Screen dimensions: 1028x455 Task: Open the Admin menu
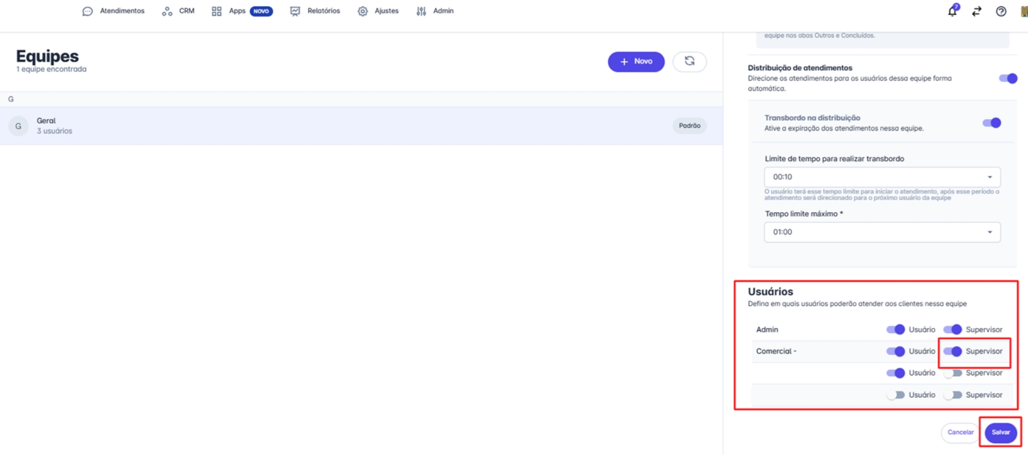pyautogui.click(x=436, y=11)
